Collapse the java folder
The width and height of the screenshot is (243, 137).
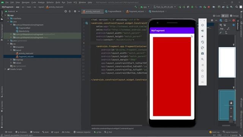click(x=8, y=22)
